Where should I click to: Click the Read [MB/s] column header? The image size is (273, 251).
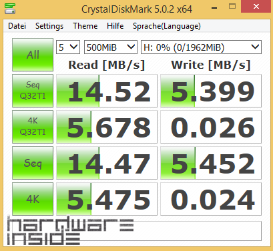[107, 65]
